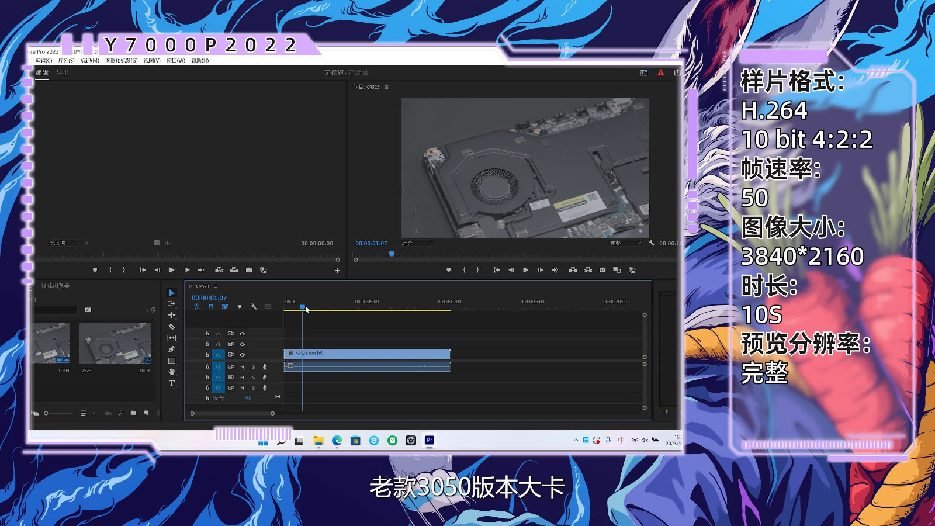
Task: Play the Source monitor
Action: point(172,270)
